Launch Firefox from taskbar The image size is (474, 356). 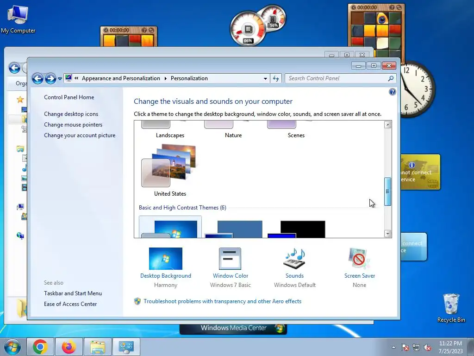point(69,347)
